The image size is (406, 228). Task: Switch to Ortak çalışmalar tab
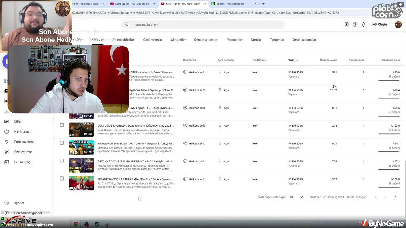pyautogui.click(x=304, y=40)
